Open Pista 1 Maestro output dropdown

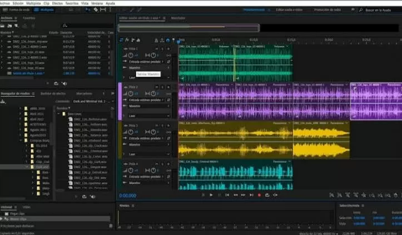149,68
